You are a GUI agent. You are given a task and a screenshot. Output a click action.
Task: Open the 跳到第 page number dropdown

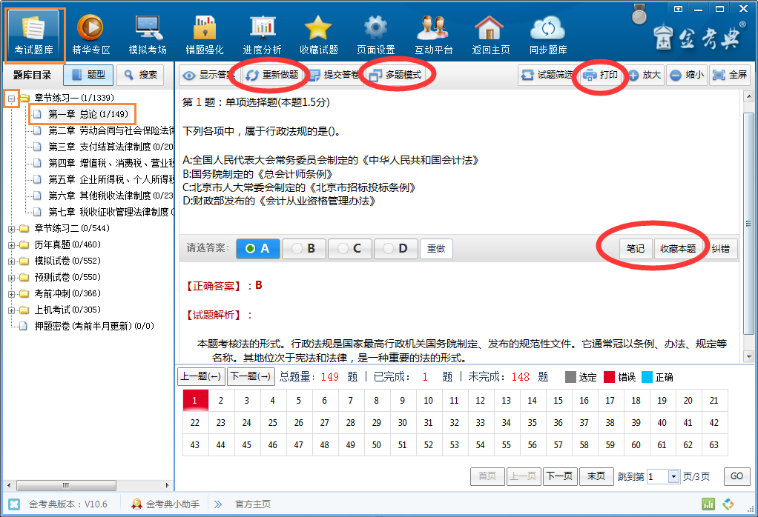point(673,476)
